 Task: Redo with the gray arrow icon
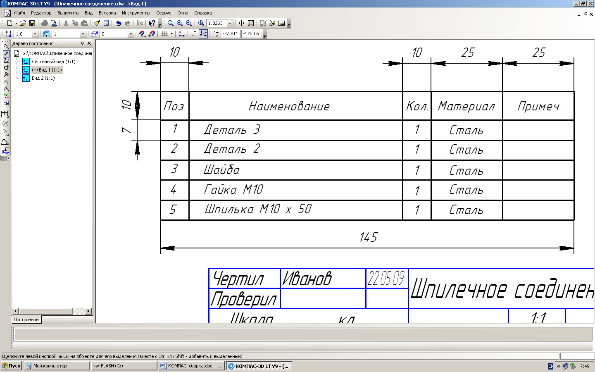pyautogui.click(x=127, y=23)
